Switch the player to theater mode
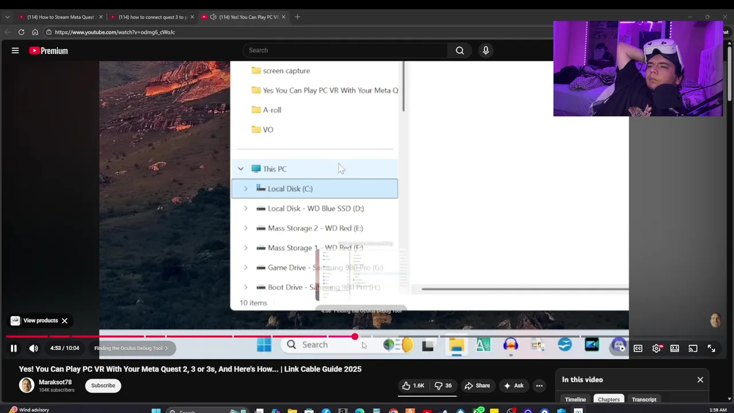Viewport: 734px width, 413px height. pyautogui.click(x=674, y=348)
